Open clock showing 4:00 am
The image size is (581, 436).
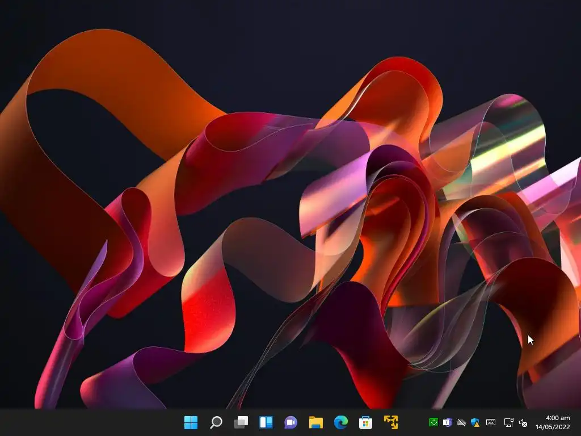[558, 418]
